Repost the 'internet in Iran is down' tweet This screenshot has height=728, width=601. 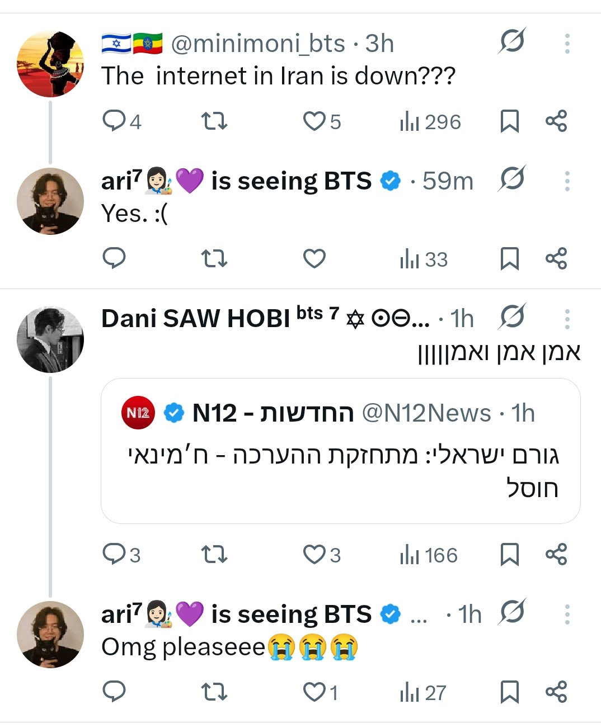point(214,121)
